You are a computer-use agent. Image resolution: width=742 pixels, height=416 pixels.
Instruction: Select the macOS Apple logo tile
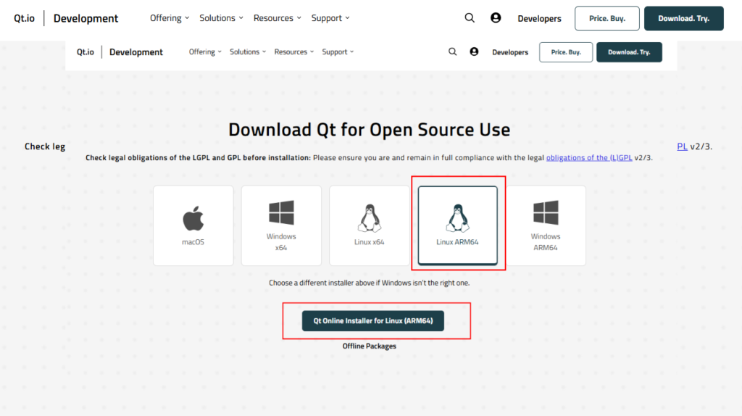(x=193, y=225)
